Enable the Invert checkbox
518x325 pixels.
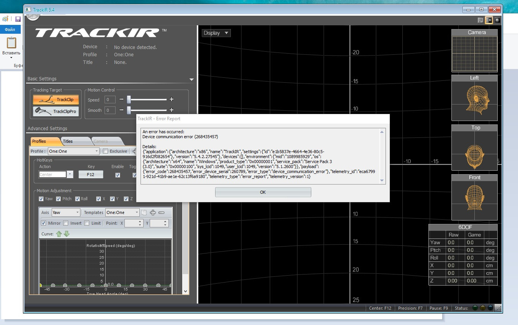coord(65,223)
